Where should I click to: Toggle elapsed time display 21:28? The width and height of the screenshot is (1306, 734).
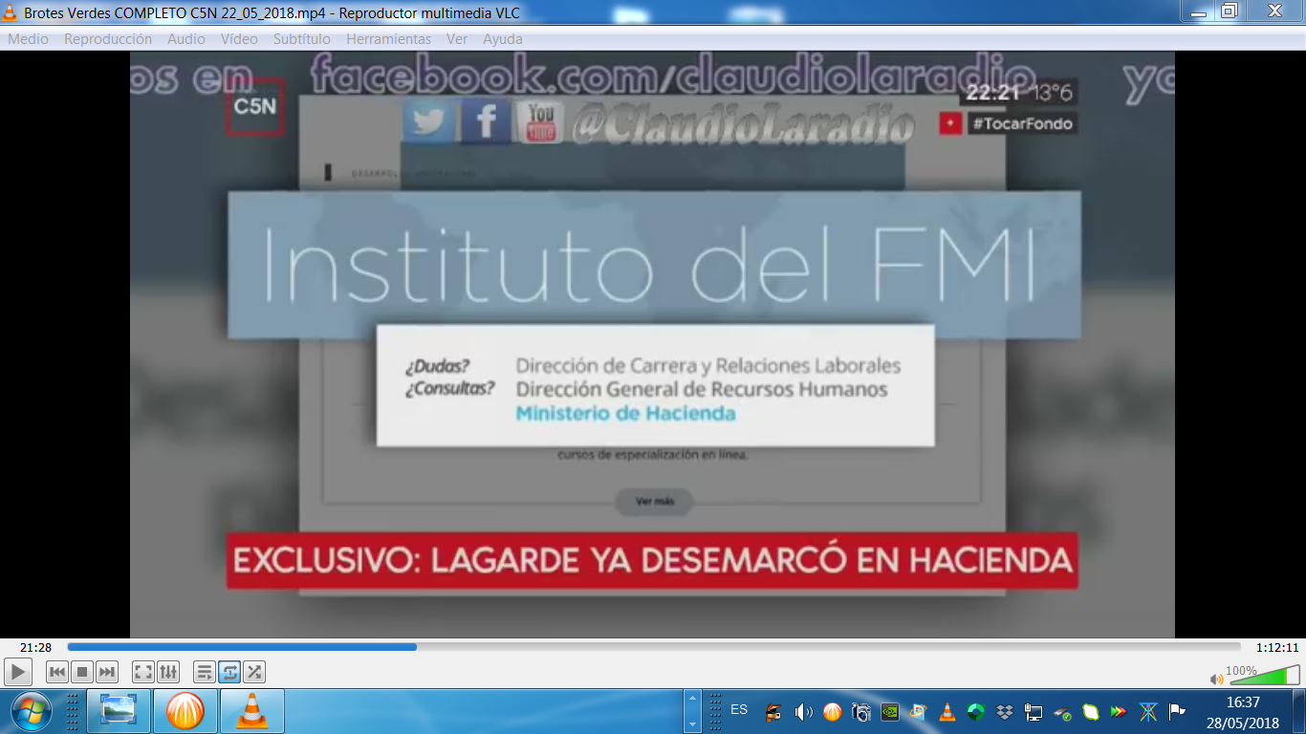click(35, 647)
